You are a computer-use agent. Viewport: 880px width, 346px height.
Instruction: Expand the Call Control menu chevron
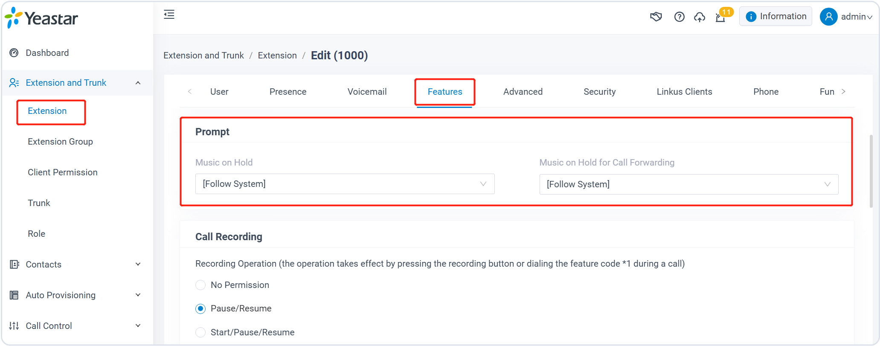coord(138,326)
